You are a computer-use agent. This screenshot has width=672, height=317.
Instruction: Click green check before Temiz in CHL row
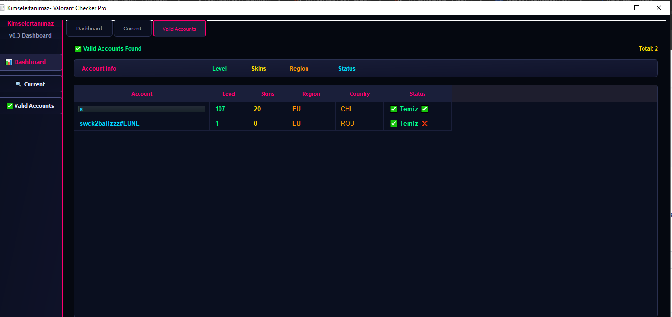tap(394, 109)
